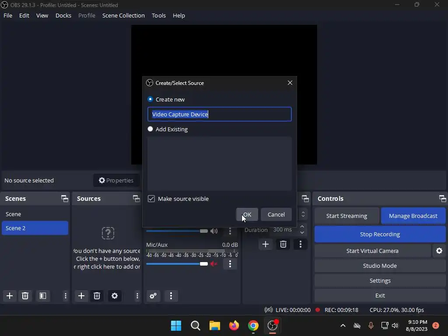Select the Create new radio button
The height and width of the screenshot is (336, 448).
pyautogui.click(x=150, y=99)
